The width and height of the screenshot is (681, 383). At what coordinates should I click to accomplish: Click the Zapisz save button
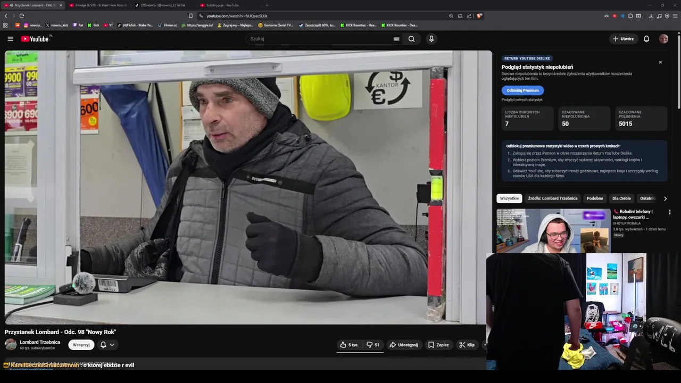click(x=438, y=345)
